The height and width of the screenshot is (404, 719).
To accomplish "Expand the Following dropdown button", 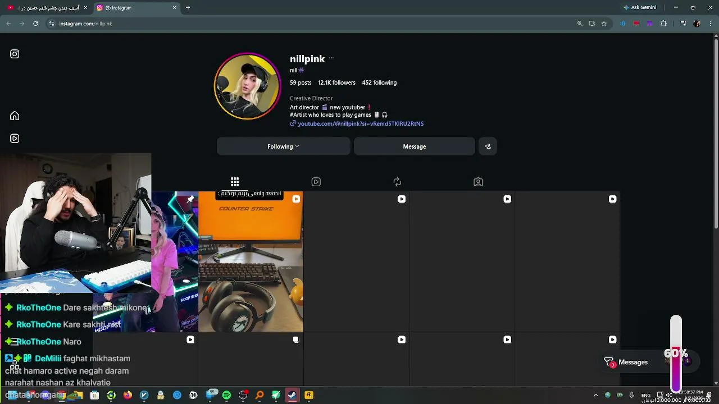I will tap(284, 146).
